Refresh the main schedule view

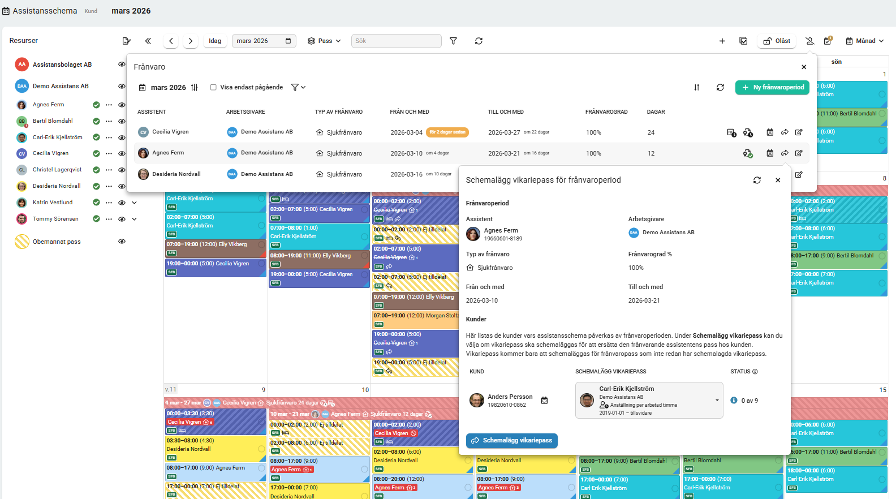pyautogui.click(x=479, y=41)
